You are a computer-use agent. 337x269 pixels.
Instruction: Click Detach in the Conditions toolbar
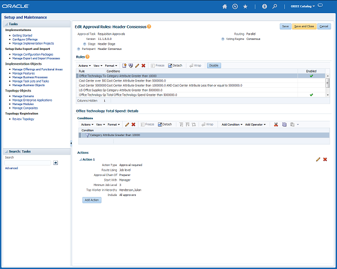coord(165,125)
